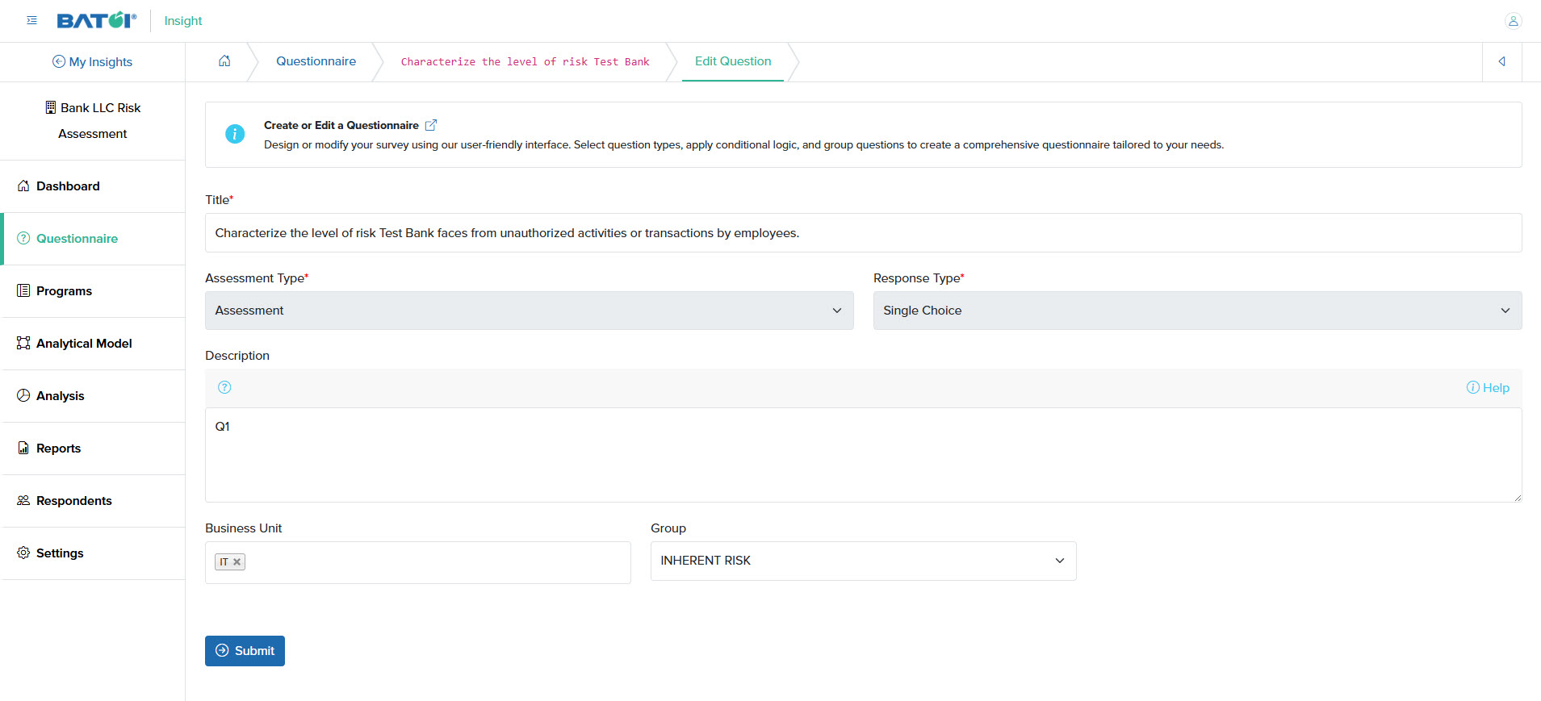
Task: Open the user profile icon
Action: [1513, 21]
